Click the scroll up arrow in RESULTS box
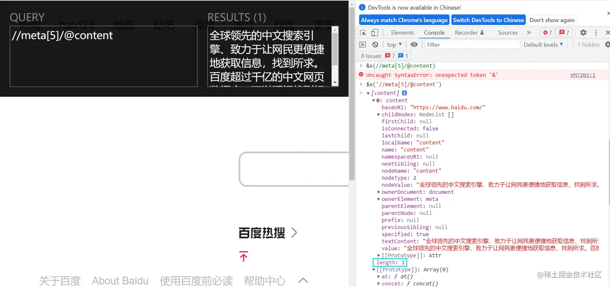Screen dimensions: 610x287 click(x=335, y=29)
